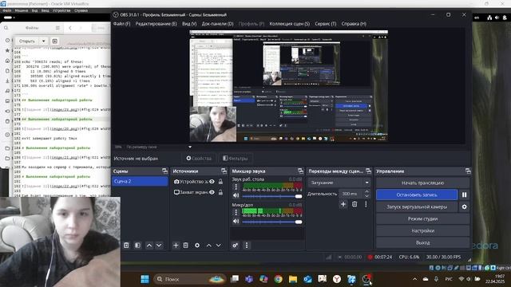Open Затухание transition dropdown
Screen dimensions: 511x287
click(x=339, y=183)
